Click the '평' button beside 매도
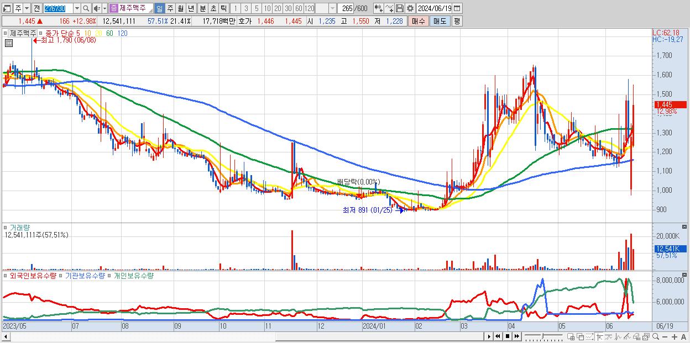This screenshot has width=690, height=343. (x=457, y=21)
